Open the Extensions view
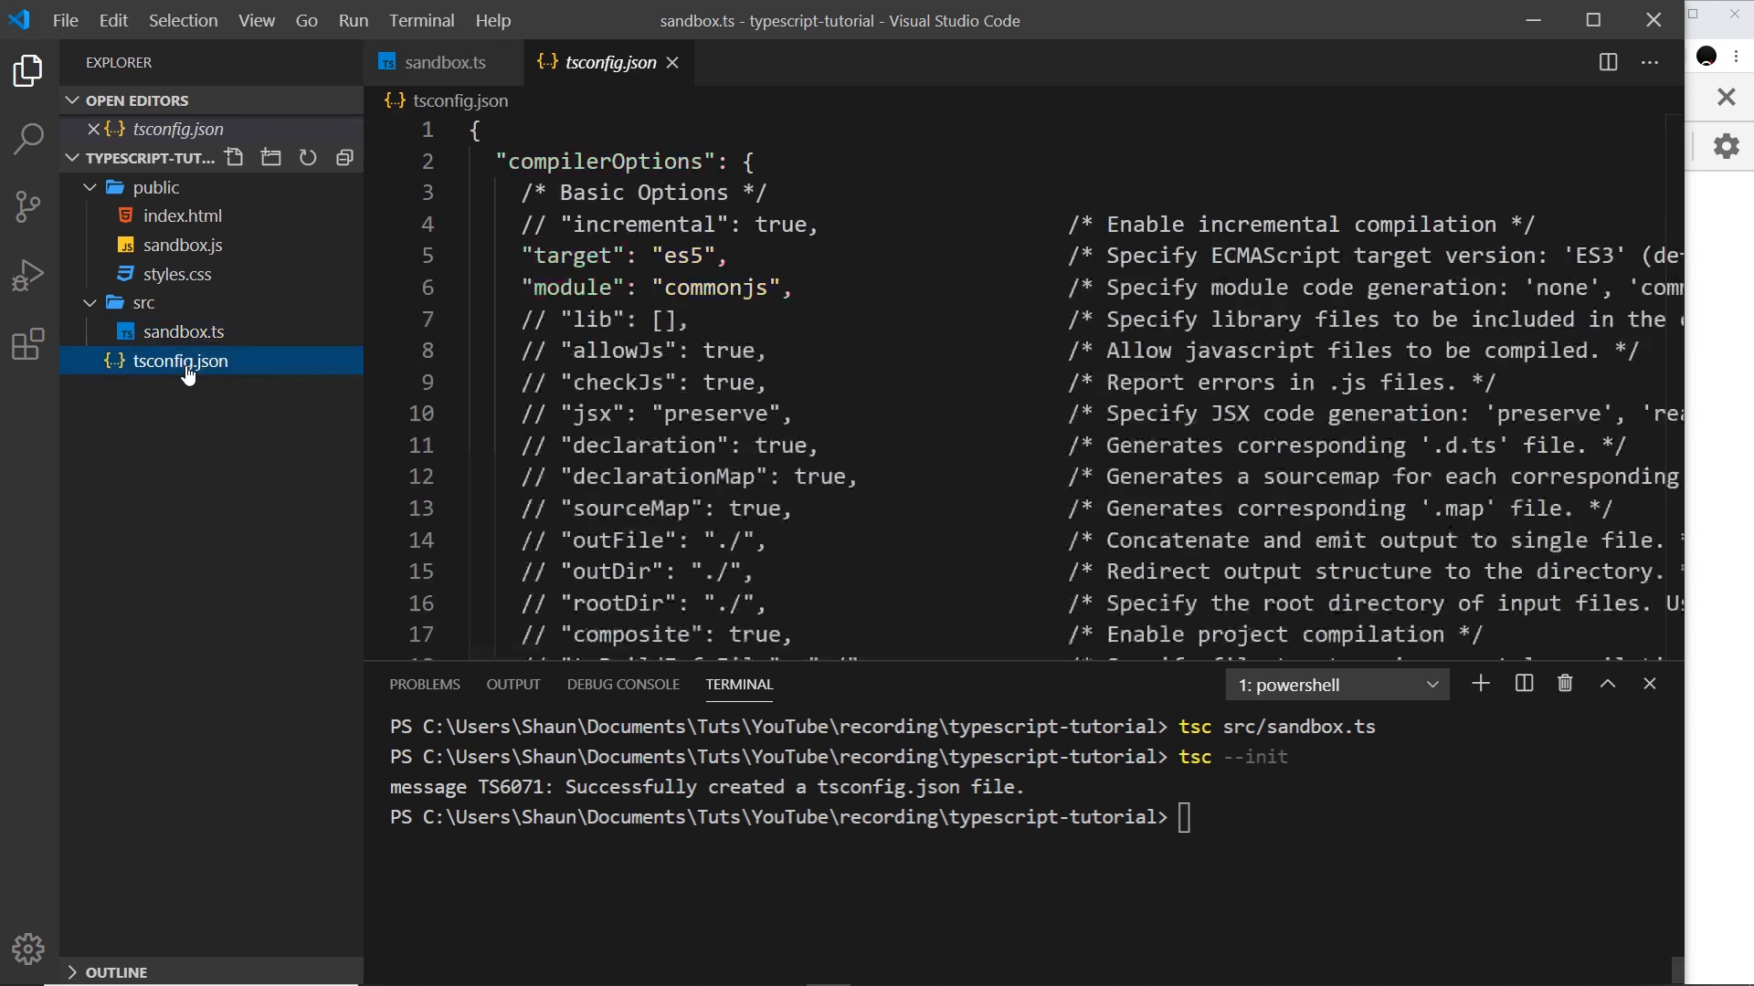The width and height of the screenshot is (1754, 986). (28, 343)
